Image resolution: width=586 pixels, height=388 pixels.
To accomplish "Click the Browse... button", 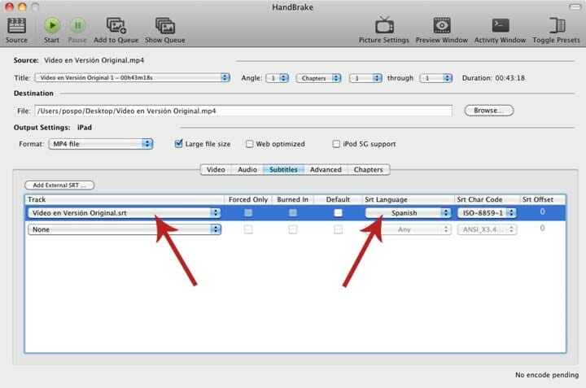I will click(489, 111).
